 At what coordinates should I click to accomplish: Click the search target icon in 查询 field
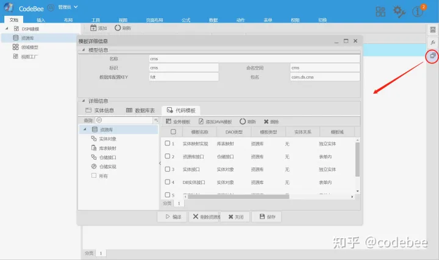coord(99,120)
